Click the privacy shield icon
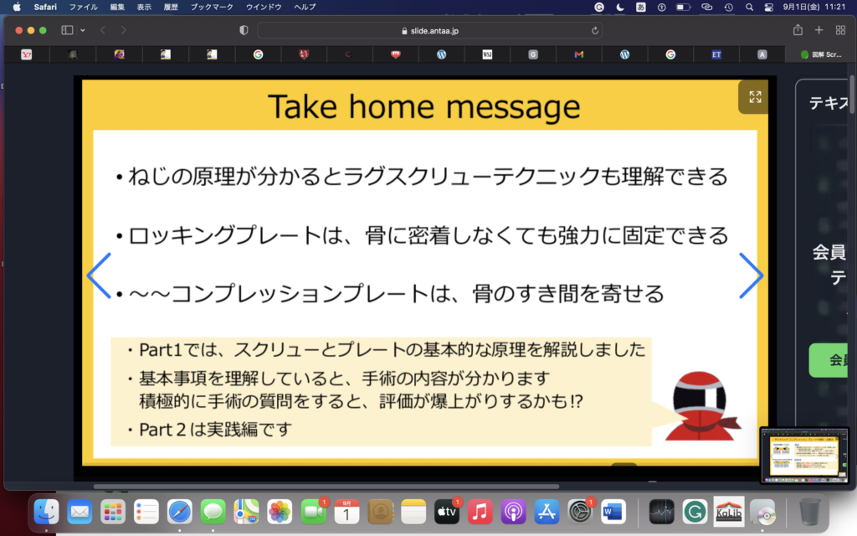This screenshot has height=536, width=857. coord(244,30)
